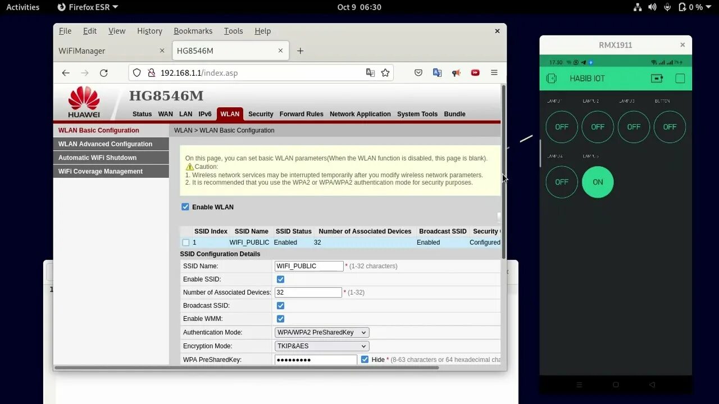The image size is (719, 404).
Task: Reload the router page
Action: point(103,73)
